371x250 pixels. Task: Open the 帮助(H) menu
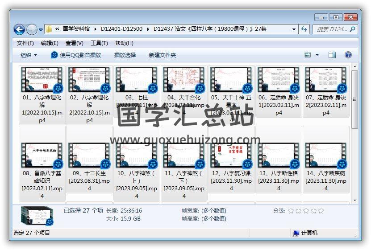click(124, 43)
